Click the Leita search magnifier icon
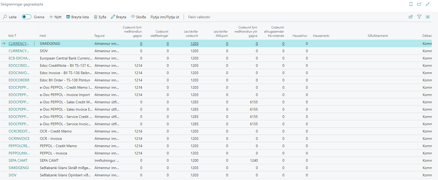 [x=5, y=17]
